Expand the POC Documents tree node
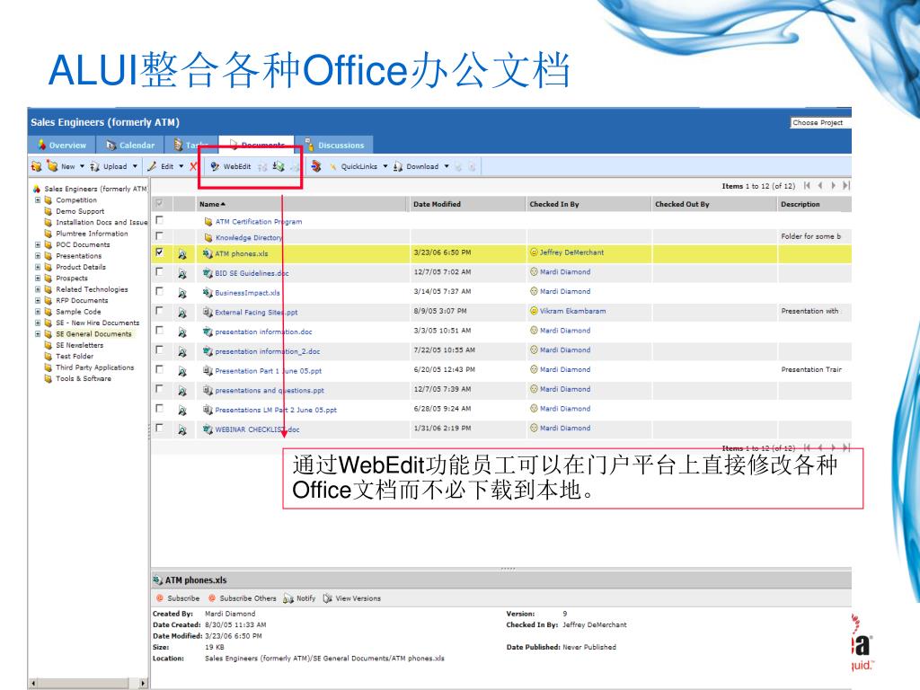 [38, 244]
